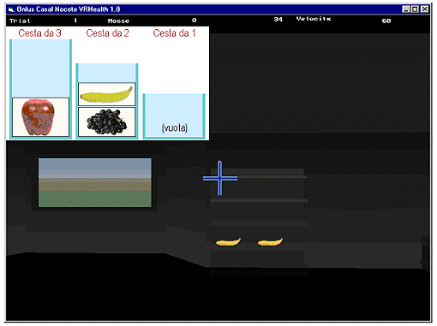This screenshot has height=326, width=437.
Task: Maximize the VRHealth window
Action: coord(415,9)
